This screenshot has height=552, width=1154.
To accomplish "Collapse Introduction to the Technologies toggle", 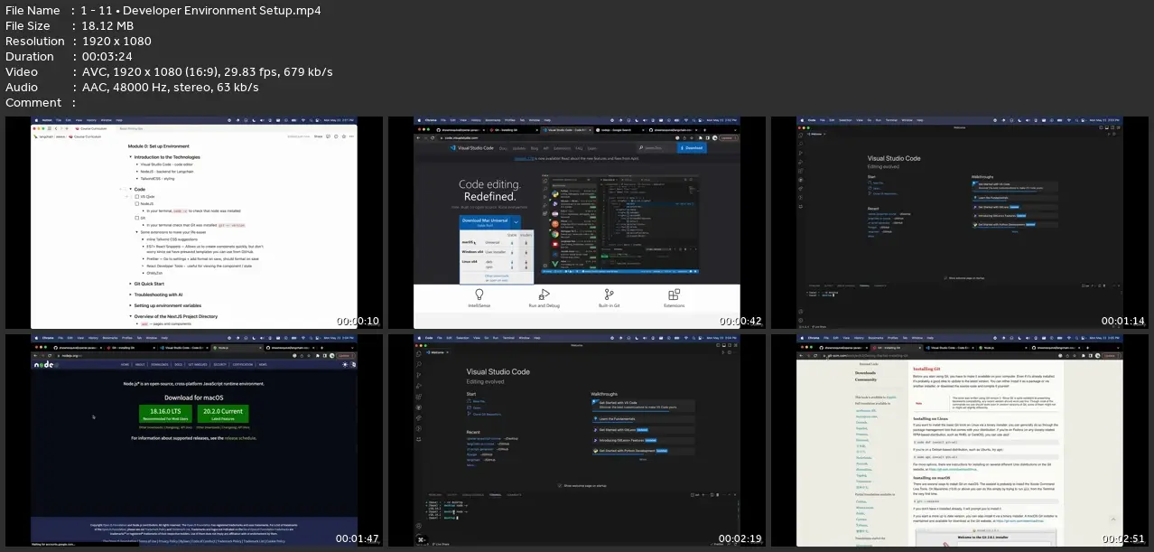I will coord(130,157).
